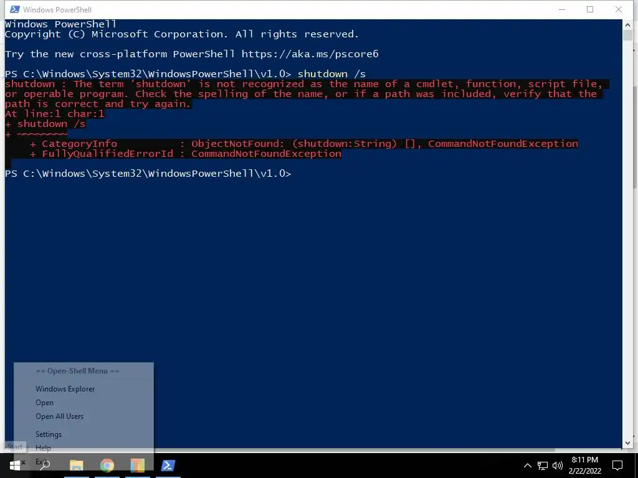Close the PowerShell window
This screenshot has height=478, width=638.
pyautogui.click(x=619, y=9)
